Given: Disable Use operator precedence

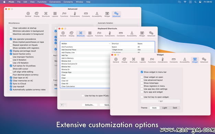Looking at the screenshot, I should [11, 39].
